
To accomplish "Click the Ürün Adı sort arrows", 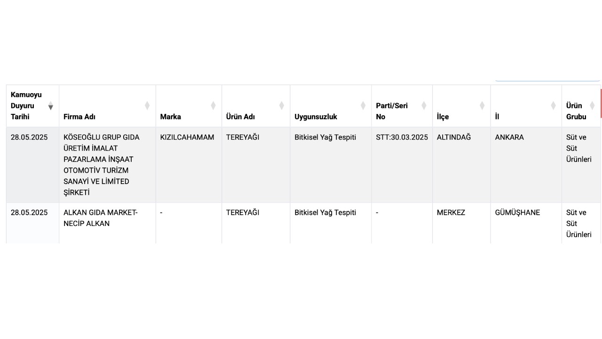I will tap(282, 105).
